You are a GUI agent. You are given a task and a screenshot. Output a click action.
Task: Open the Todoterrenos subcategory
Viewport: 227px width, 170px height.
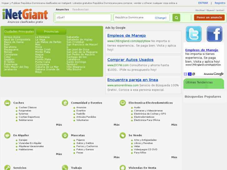(26, 120)
